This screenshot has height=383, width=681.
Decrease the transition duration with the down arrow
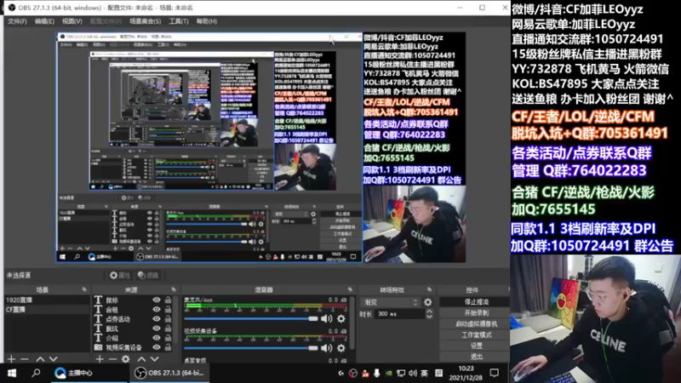coord(429,316)
